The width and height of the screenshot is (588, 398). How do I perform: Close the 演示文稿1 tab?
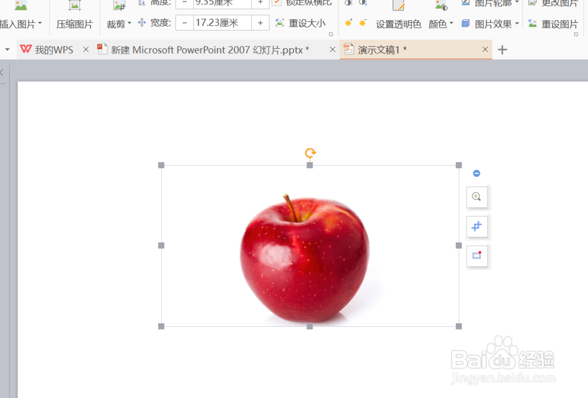tap(485, 49)
